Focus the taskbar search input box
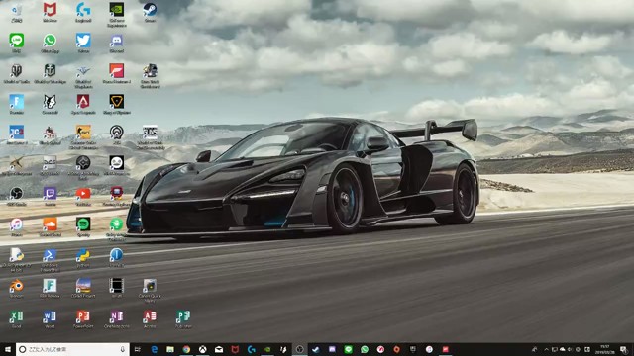 [x=72, y=349]
